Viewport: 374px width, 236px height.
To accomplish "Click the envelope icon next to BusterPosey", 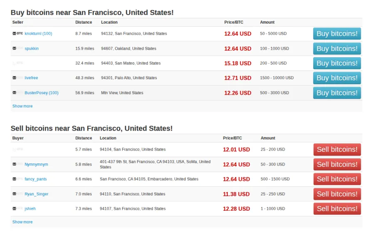I will (x=15, y=93).
